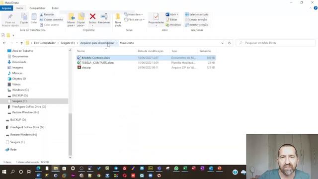The height and width of the screenshot is (179, 318).
Task: Click the Pesquisar em Mala Direta search box
Action: (276, 43)
